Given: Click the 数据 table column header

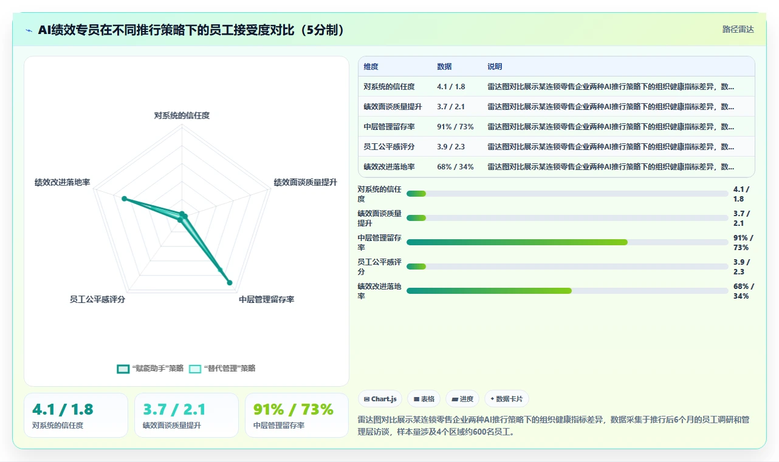Looking at the screenshot, I should click(x=444, y=67).
